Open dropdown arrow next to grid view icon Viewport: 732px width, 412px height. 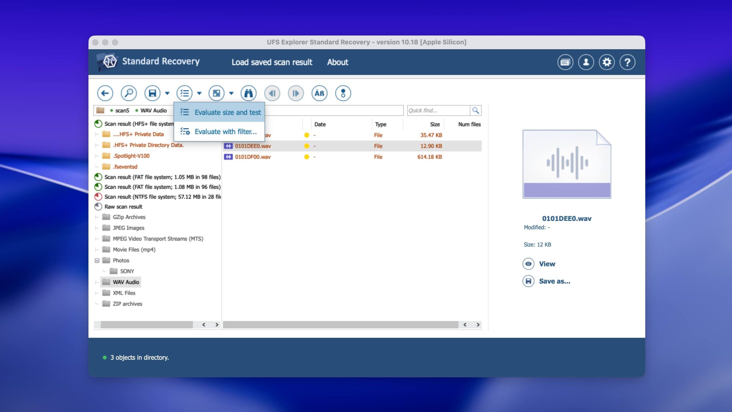point(231,93)
